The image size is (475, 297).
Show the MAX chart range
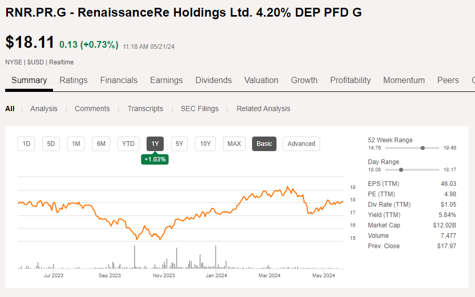tap(234, 144)
